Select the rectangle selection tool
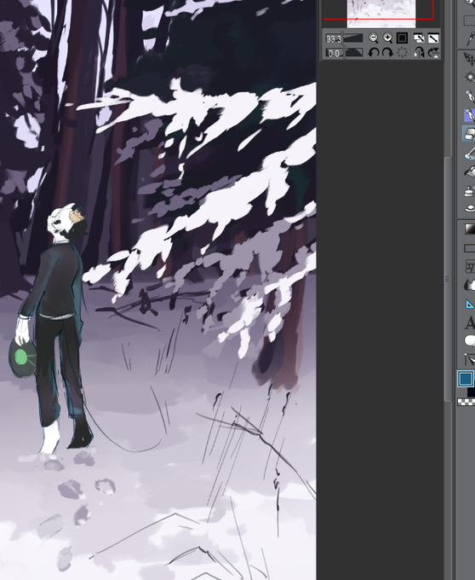Screen dimensions: 475x580 (x=469, y=20)
